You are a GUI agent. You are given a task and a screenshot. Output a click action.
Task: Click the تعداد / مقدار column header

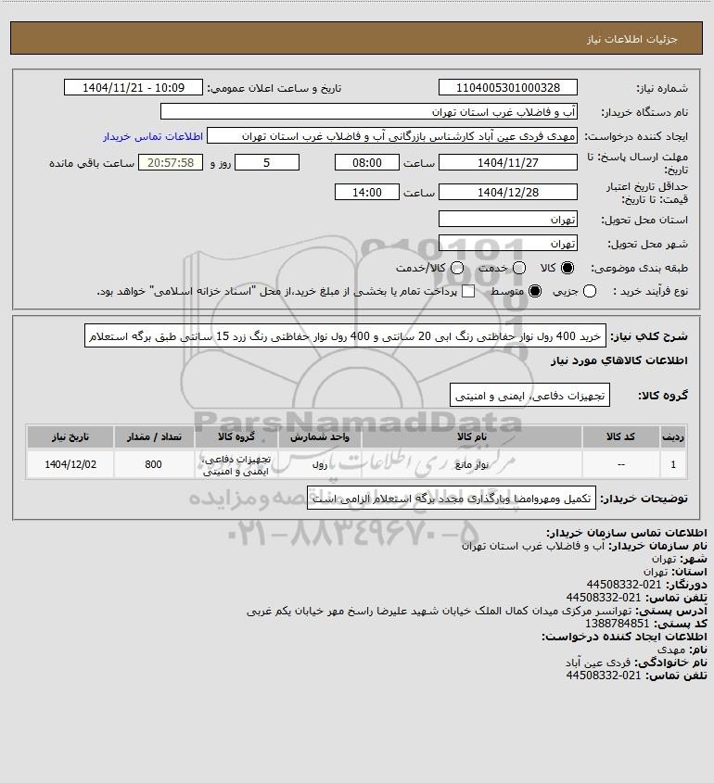[x=154, y=437]
